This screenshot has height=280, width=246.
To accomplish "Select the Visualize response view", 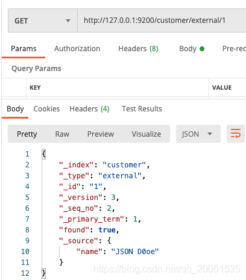I will (x=147, y=134).
